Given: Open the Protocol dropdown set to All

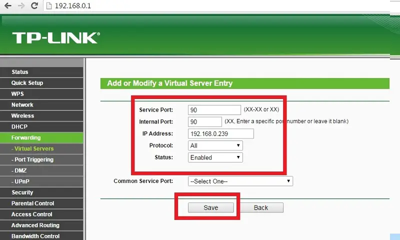Looking at the screenshot, I should point(215,145).
